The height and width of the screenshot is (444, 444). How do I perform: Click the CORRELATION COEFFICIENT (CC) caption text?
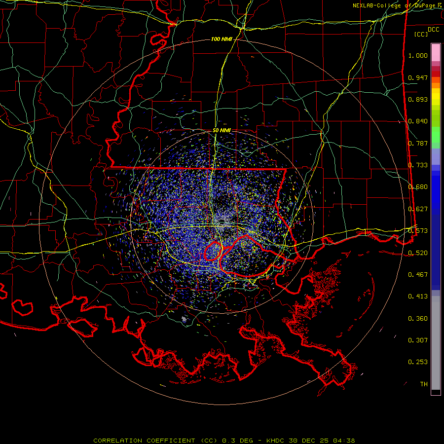[155, 441]
